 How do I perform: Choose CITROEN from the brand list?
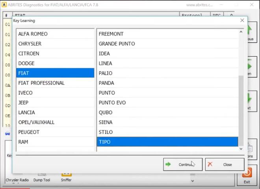point(55,54)
